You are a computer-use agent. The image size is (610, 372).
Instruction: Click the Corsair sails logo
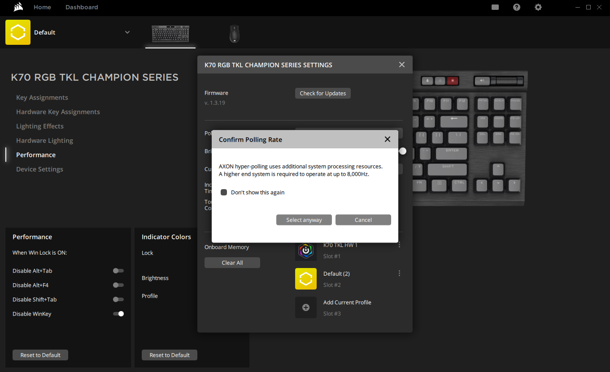pyautogui.click(x=18, y=7)
